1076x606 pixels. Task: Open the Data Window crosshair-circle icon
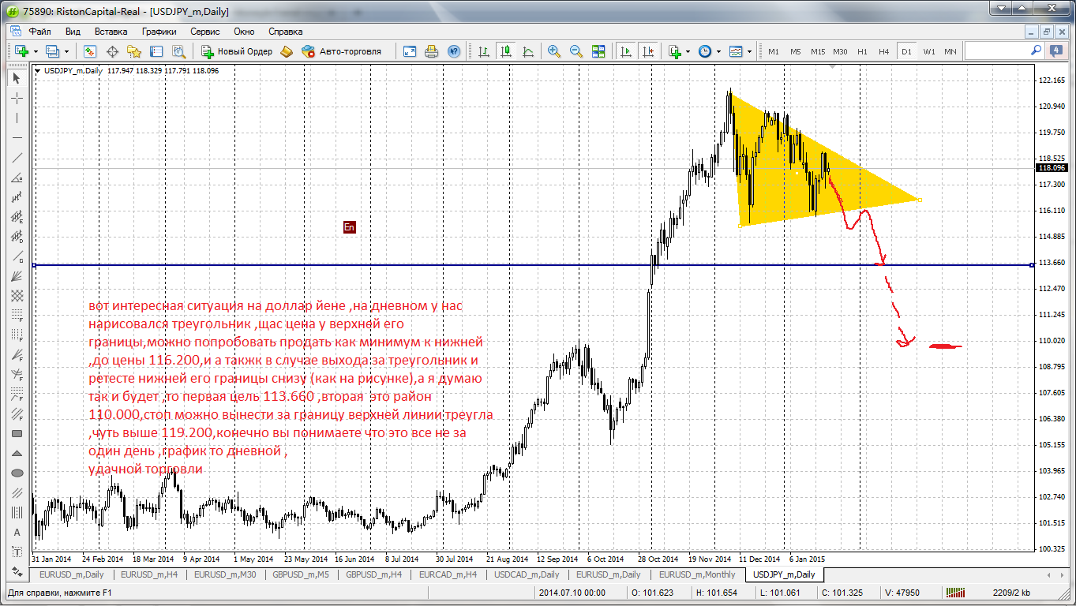tap(112, 51)
